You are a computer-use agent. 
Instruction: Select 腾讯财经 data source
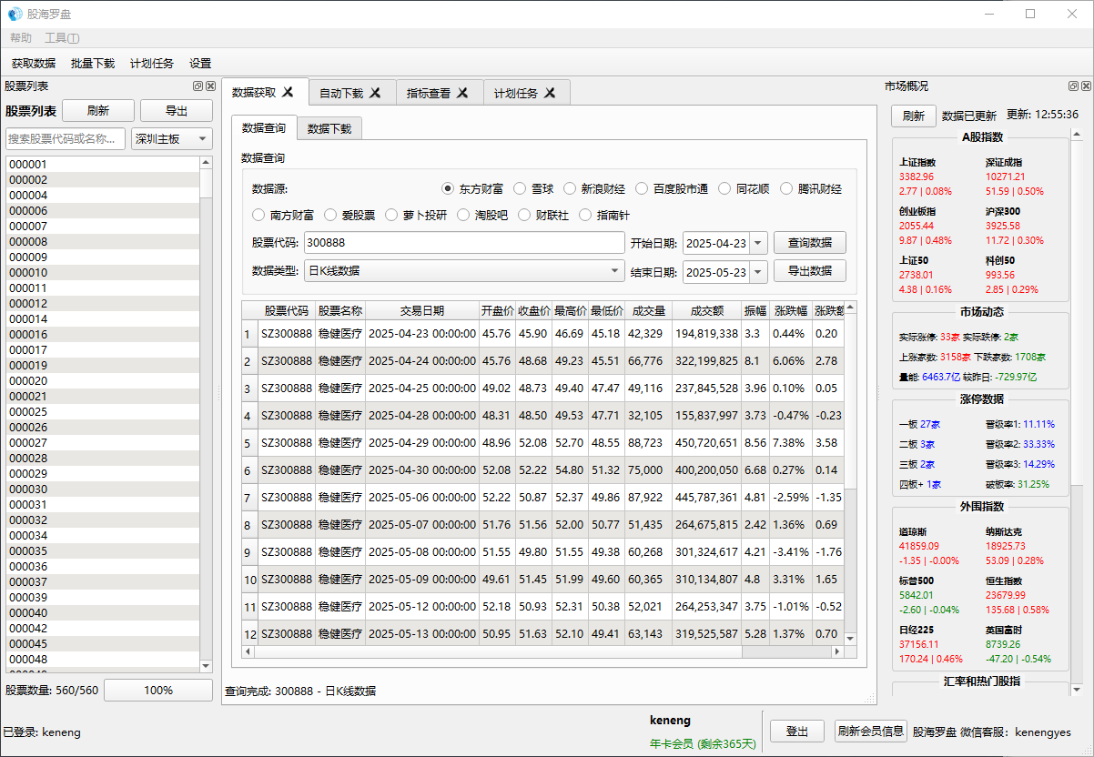(x=810, y=189)
